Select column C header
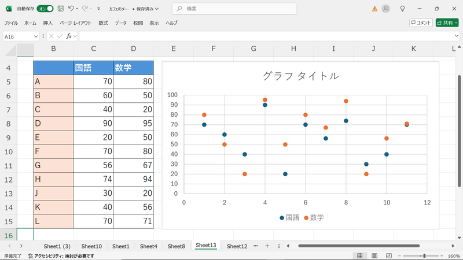 click(x=93, y=49)
